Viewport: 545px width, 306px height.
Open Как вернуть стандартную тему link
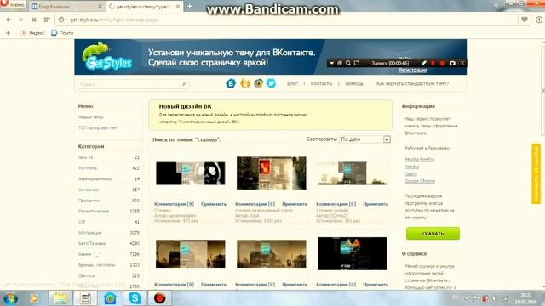tap(412, 83)
